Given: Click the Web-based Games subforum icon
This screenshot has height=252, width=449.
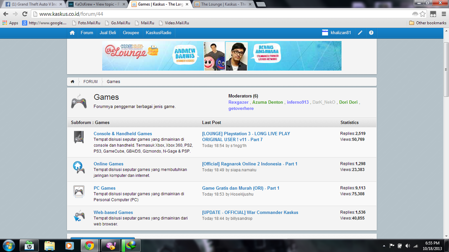Looking at the screenshot, I should point(79,216).
